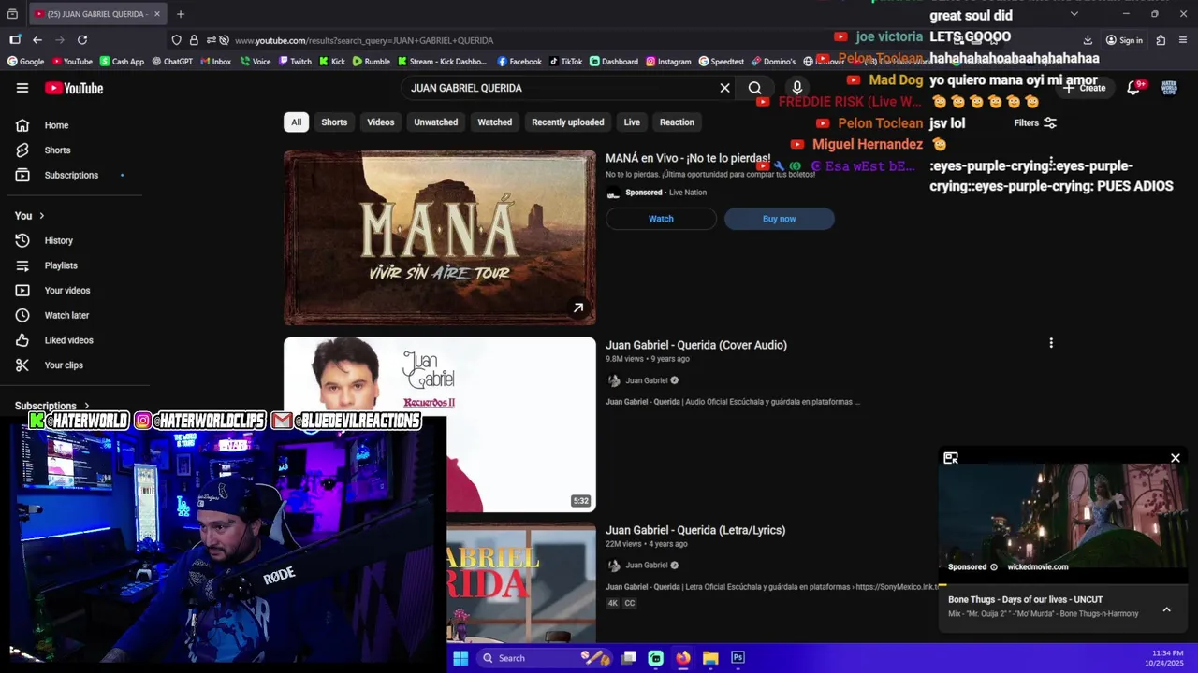Select the Recently uploaded filter chip
The height and width of the screenshot is (673, 1198).
coord(568,122)
